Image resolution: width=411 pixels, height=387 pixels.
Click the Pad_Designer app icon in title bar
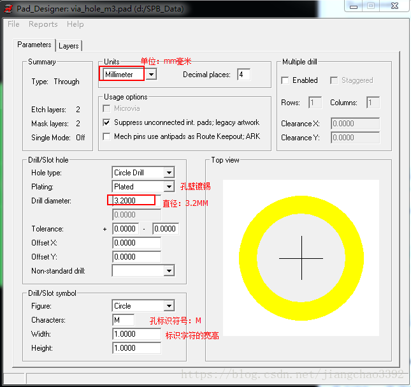click(8, 9)
